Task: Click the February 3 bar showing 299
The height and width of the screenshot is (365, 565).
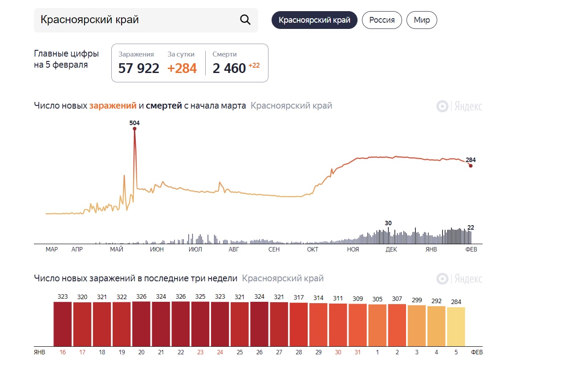Action: click(417, 326)
